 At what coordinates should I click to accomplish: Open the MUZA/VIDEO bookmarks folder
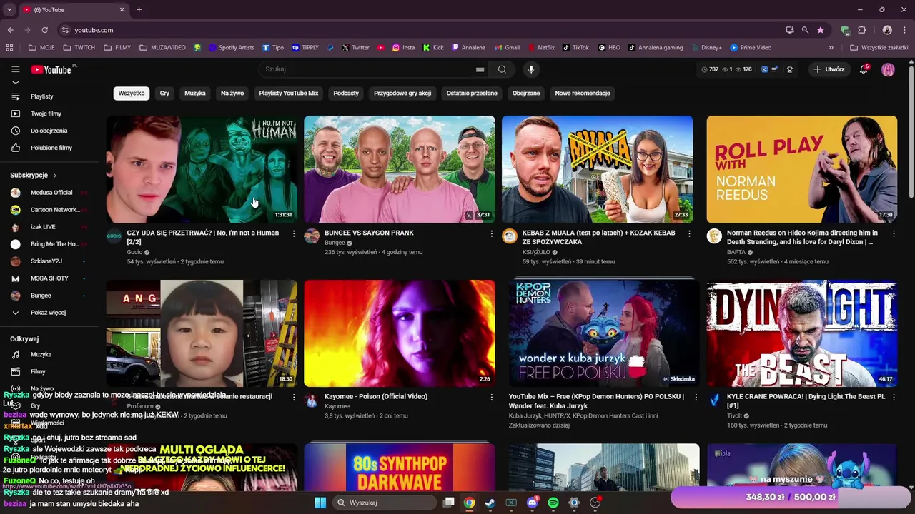click(163, 48)
